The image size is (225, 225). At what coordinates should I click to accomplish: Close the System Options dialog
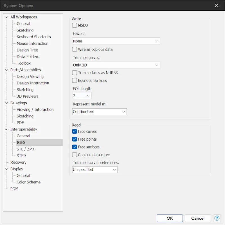coord(217,5)
